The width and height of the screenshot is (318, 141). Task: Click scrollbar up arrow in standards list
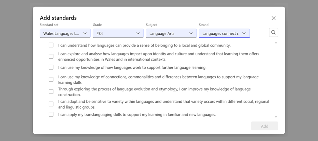click(276, 43)
